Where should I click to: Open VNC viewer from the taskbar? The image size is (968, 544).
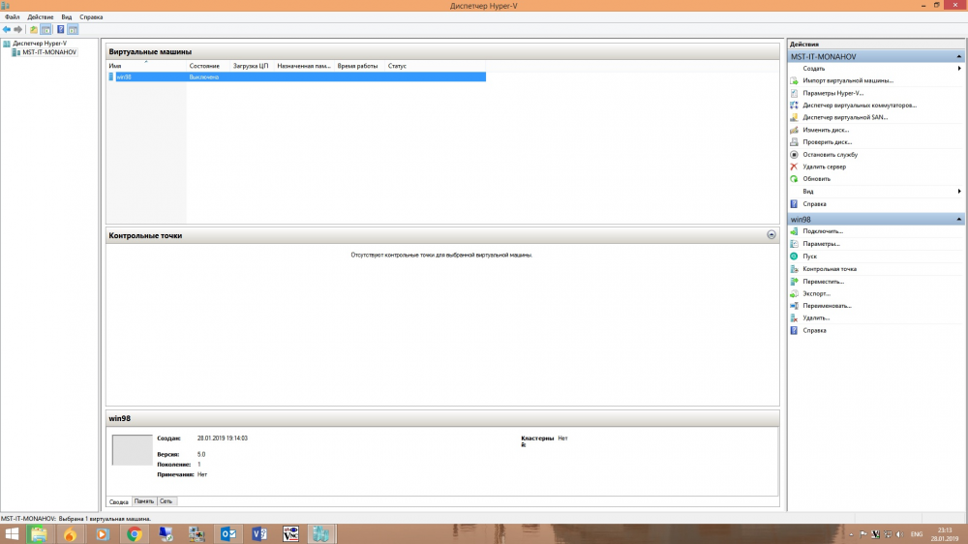290,534
